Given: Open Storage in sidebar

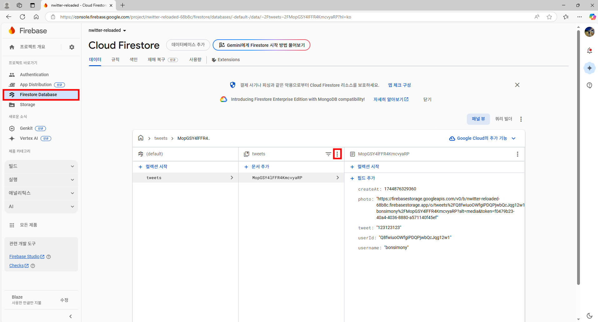Looking at the screenshot, I should click(x=27, y=105).
